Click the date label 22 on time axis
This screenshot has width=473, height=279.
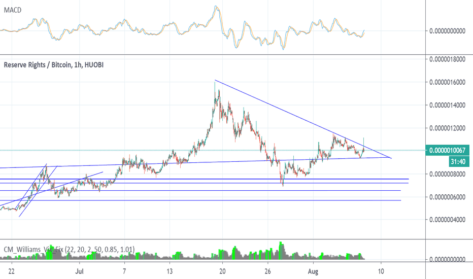click(12, 271)
